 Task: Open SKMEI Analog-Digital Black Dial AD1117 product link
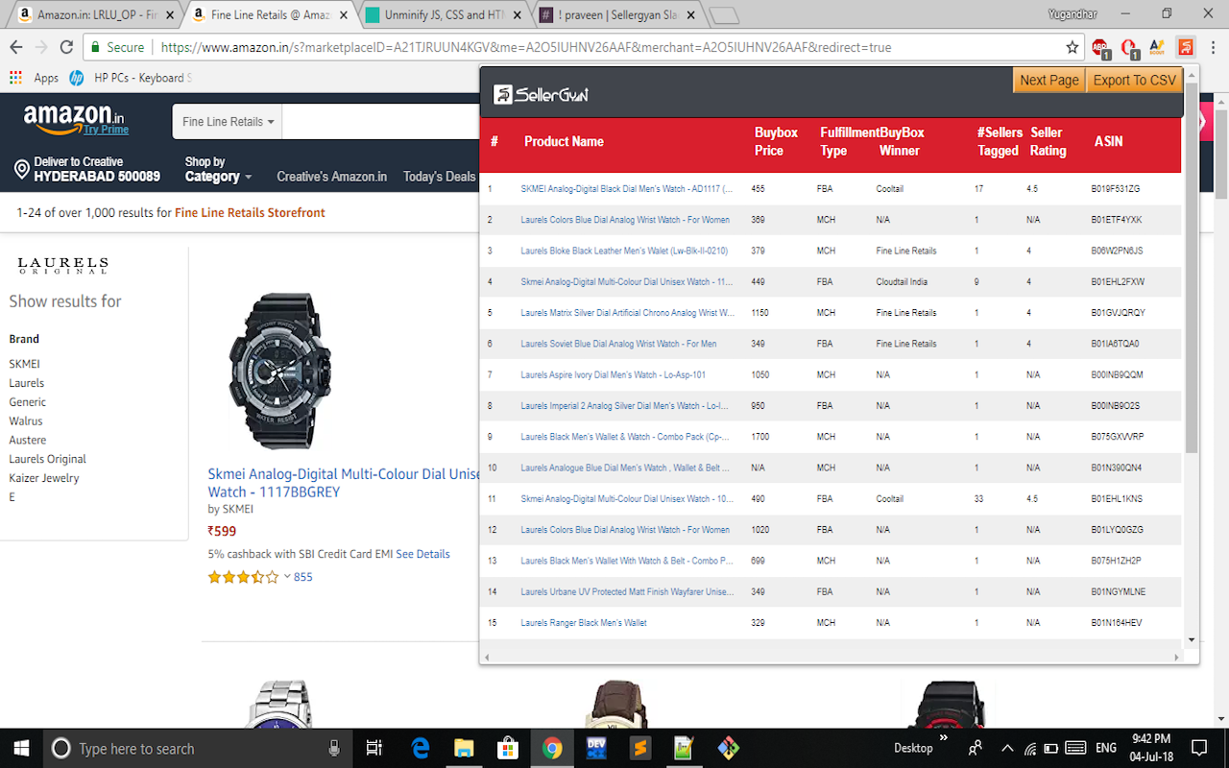tap(627, 189)
